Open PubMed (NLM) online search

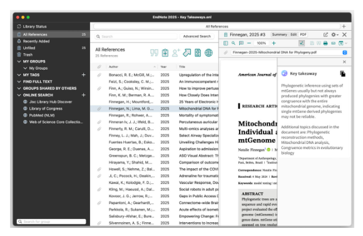pos(42,115)
